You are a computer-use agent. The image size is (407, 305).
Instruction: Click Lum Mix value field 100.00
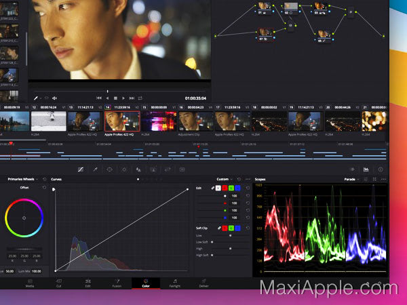(37, 271)
